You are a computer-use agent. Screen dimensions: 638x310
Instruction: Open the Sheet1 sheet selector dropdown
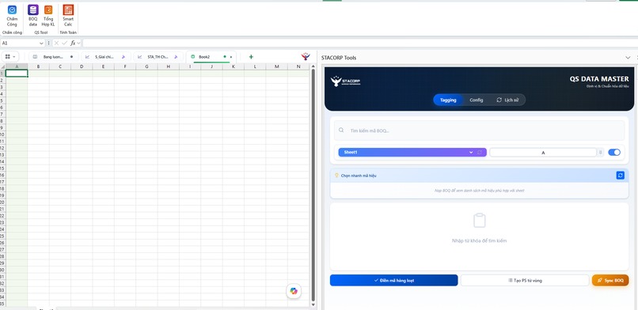pyautogui.click(x=412, y=153)
